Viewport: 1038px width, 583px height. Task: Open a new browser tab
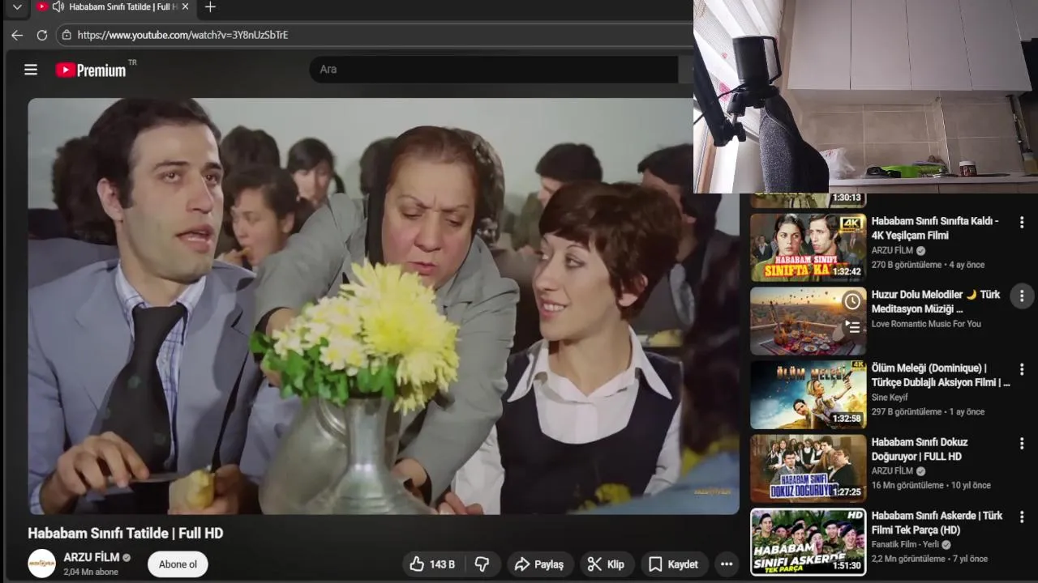pos(210,7)
